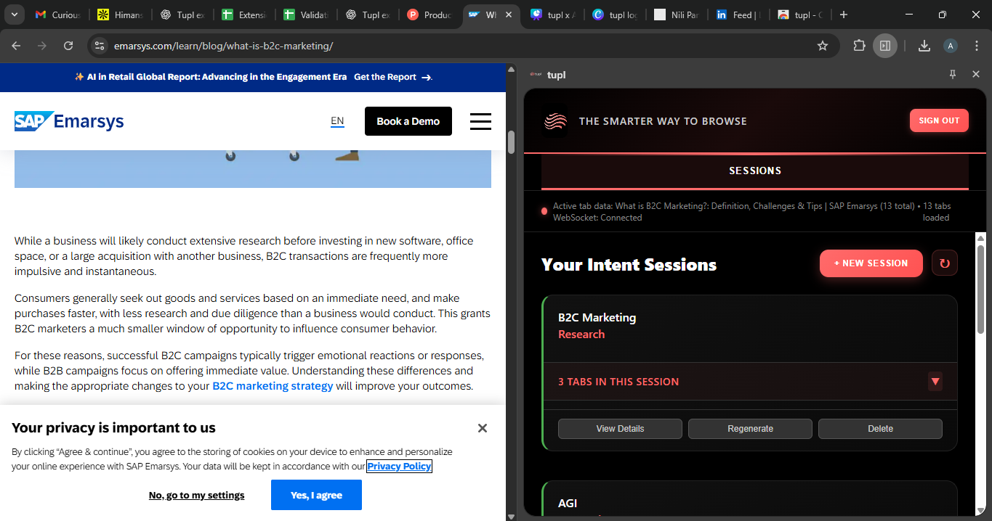Pin the tupl side panel
Image resolution: width=992 pixels, height=521 pixels.
click(953, 74)
